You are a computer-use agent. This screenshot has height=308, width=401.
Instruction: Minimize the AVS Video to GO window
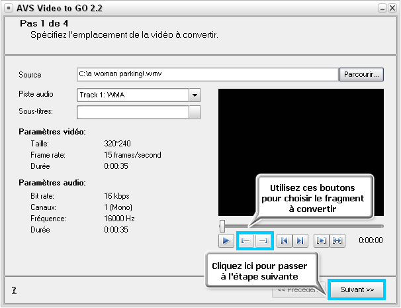(x=382, y=8)
